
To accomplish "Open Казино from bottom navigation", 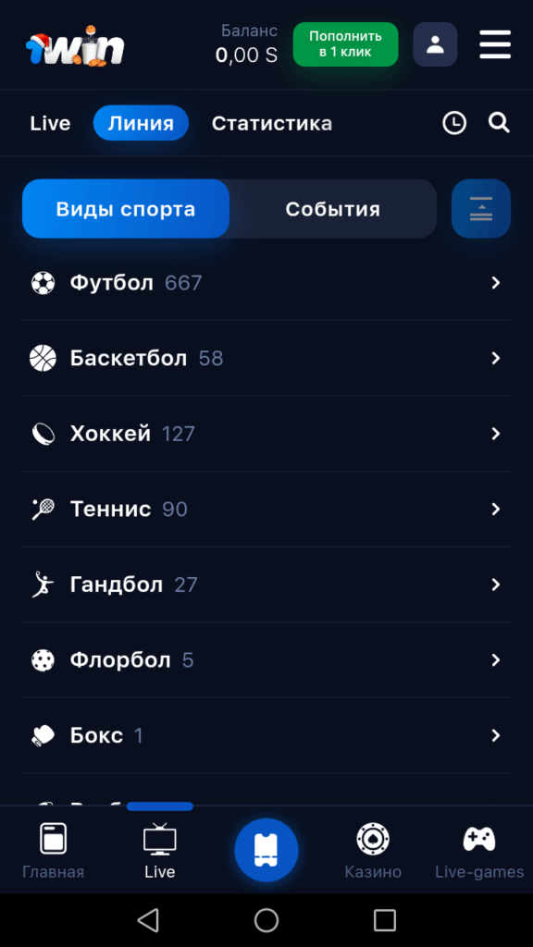I will 373,851.
